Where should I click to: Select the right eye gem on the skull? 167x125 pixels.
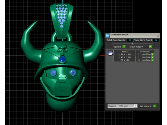point(73,73)
